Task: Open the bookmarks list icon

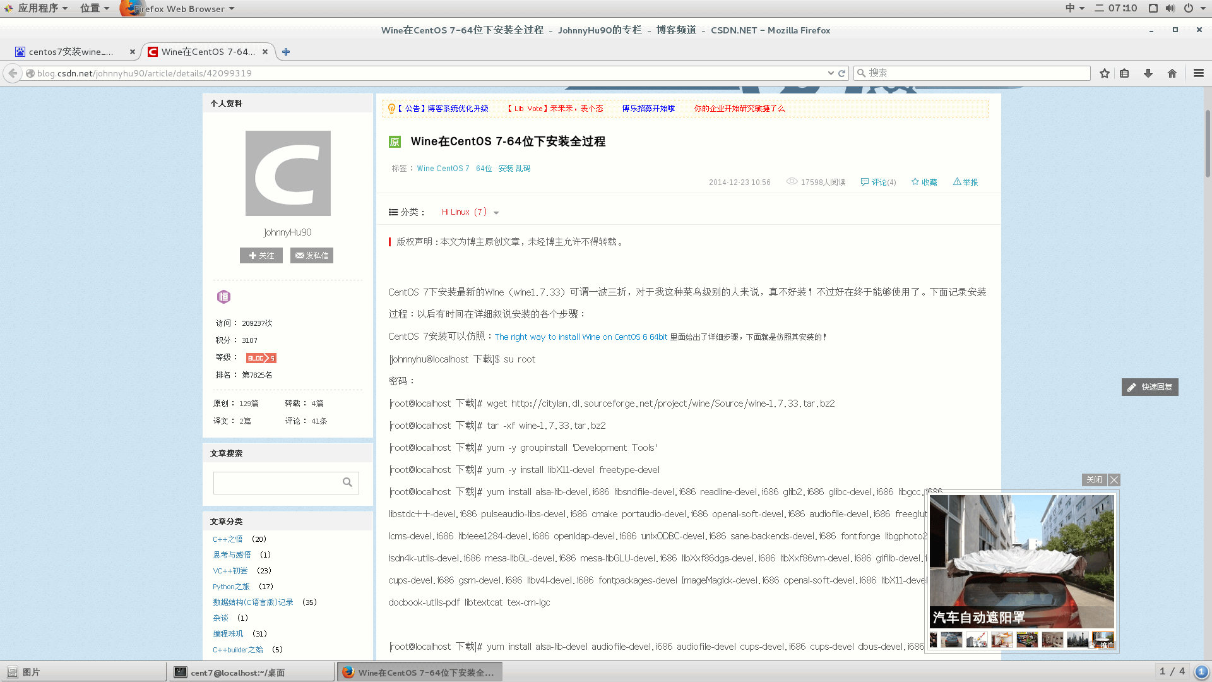Action: pos(1124,73)
